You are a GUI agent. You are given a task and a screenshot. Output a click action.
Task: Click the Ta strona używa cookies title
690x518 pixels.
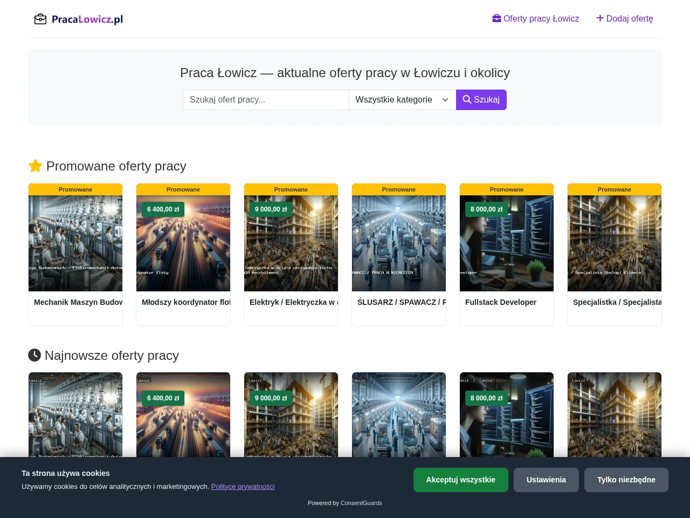pyautogui.click(x=66, y=473)
